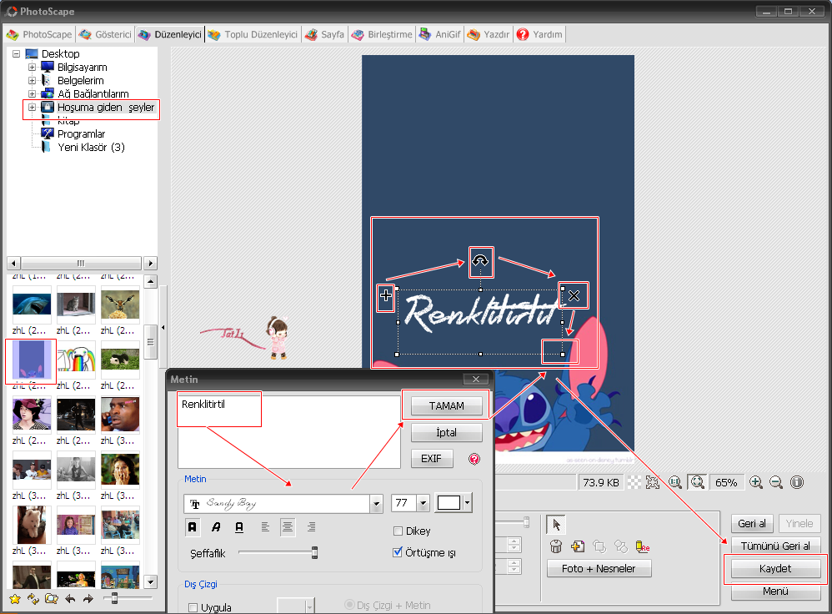Image resolution: width=832 pixels, height=614 pixels.
Task: Toggle bold text style
Action: (x=192, y=527)
